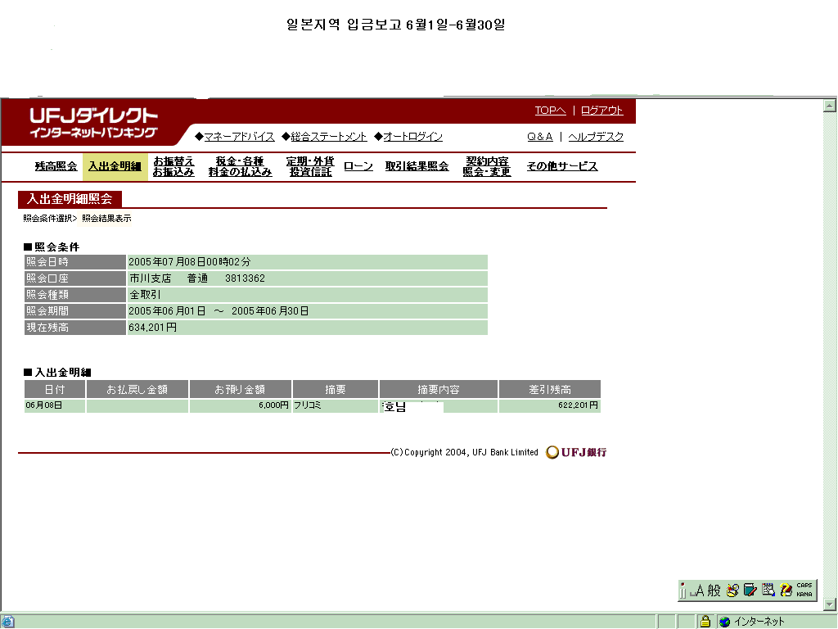
Task: Click the security padlock icon in status bar
Action: (x=705, y=622)
